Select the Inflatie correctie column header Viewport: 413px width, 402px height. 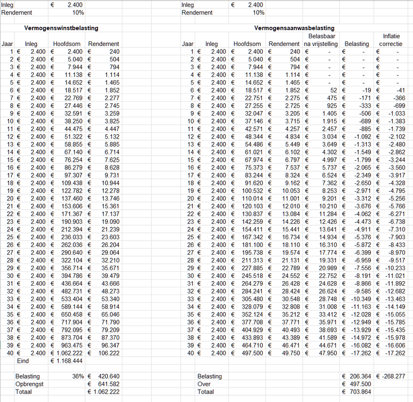pos(391,40)
